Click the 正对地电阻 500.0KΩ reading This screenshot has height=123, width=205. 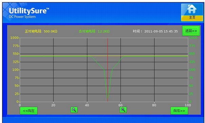(x=41, y=32)
